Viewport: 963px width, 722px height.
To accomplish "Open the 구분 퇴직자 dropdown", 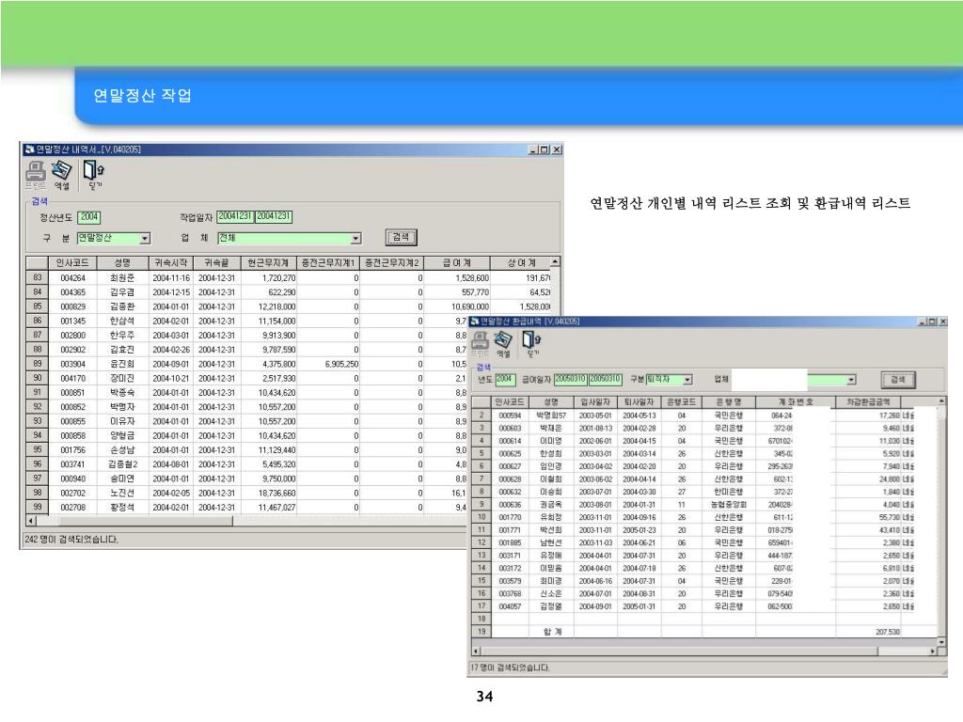I will pyautogui.click(x=687, y=380).
